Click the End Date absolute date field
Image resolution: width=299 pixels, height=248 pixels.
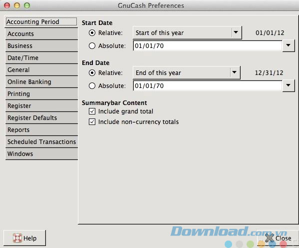tap(208, 86)
